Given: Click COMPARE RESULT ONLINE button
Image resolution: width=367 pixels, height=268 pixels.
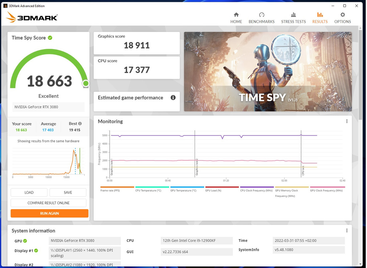Looking at the screenshot, I should click(x=49, y=203).
